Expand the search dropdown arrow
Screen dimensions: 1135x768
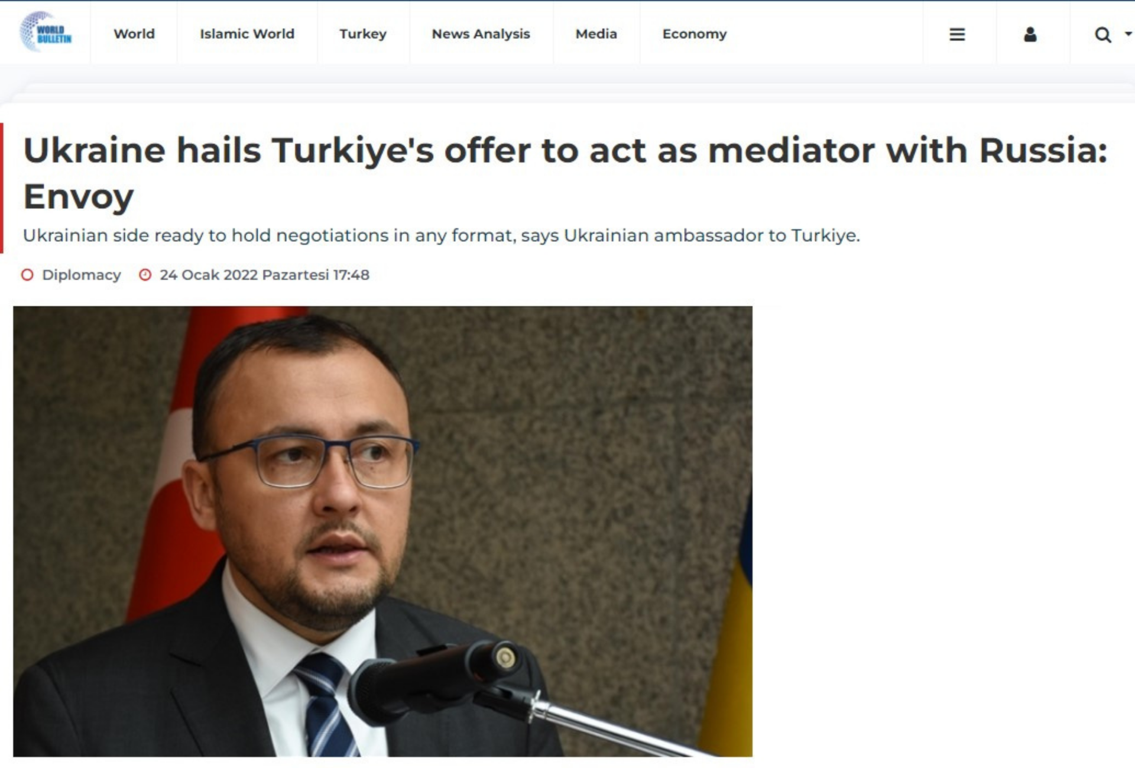coord(1128,34)
